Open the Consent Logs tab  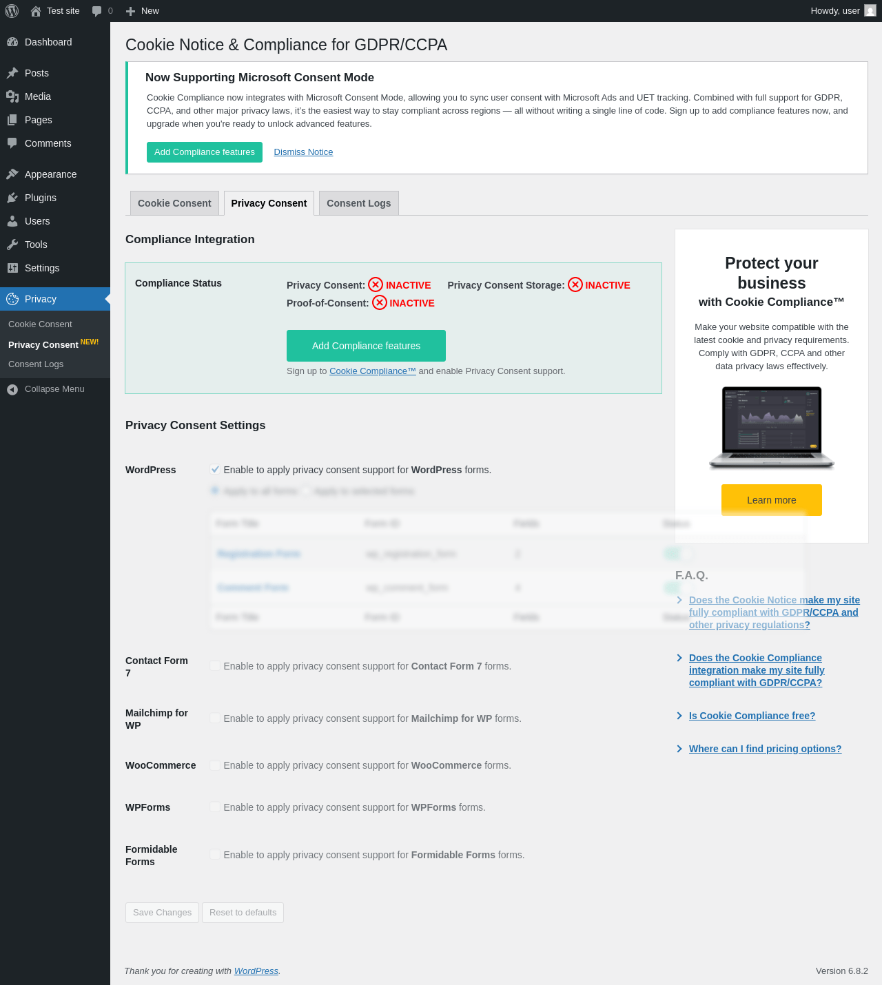358,203
